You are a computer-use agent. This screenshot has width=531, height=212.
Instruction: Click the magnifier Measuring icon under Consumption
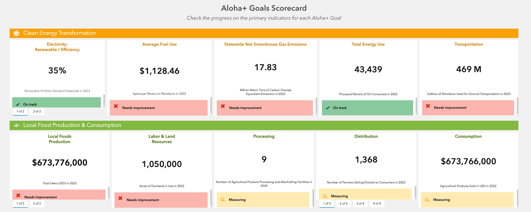pos(427,200)
